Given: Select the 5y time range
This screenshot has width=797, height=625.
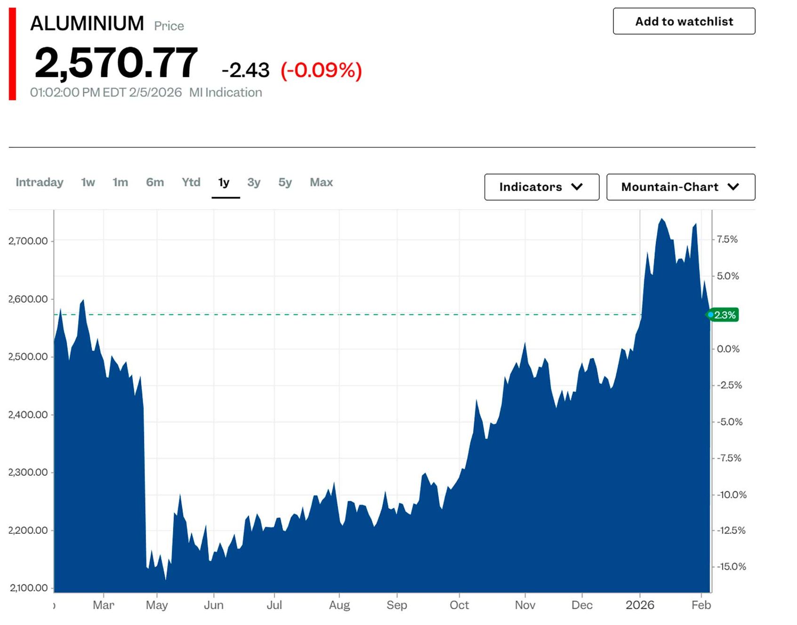Looking at the screenshot, I should tap(285, 182).
